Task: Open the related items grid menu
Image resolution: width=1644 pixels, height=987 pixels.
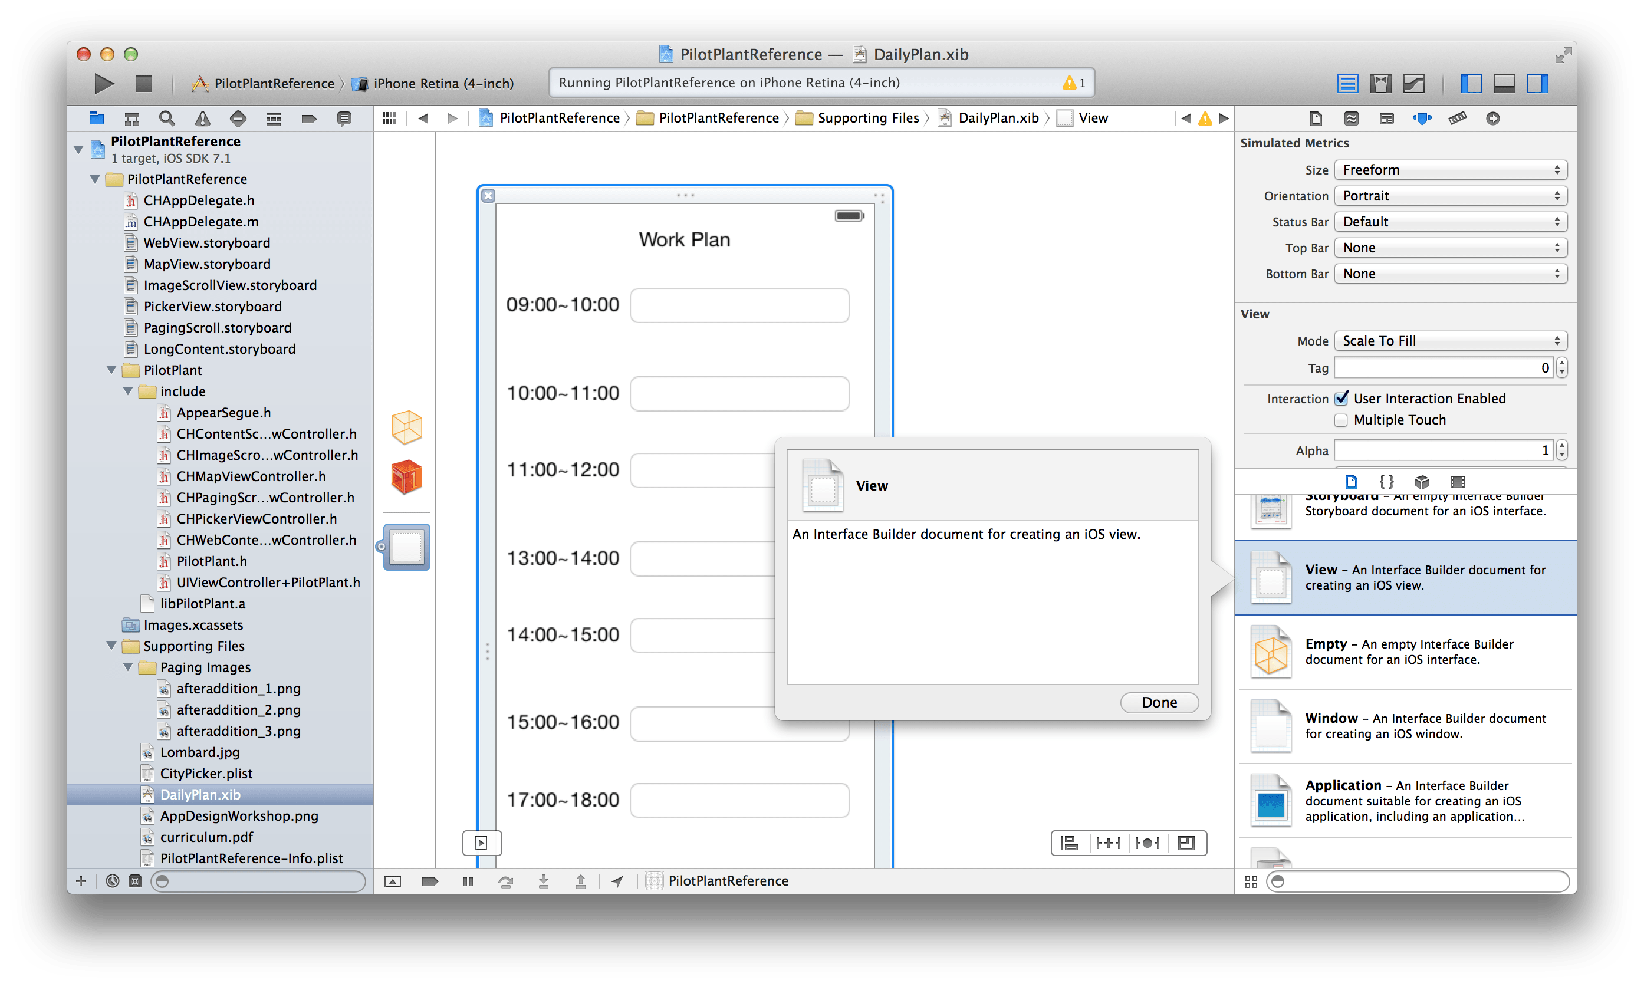Action: point(389,119)
